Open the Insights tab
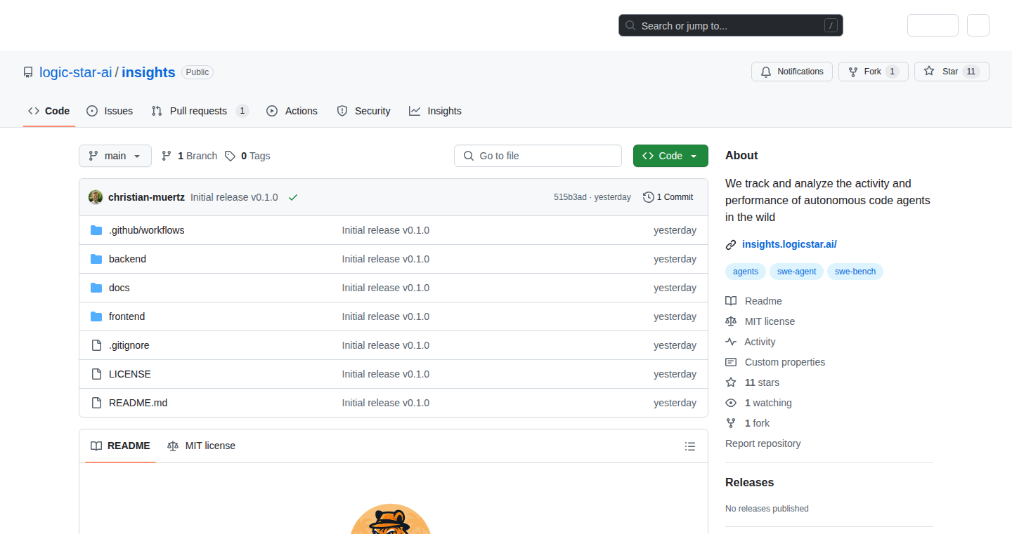1012x534 pixels. 435,111
